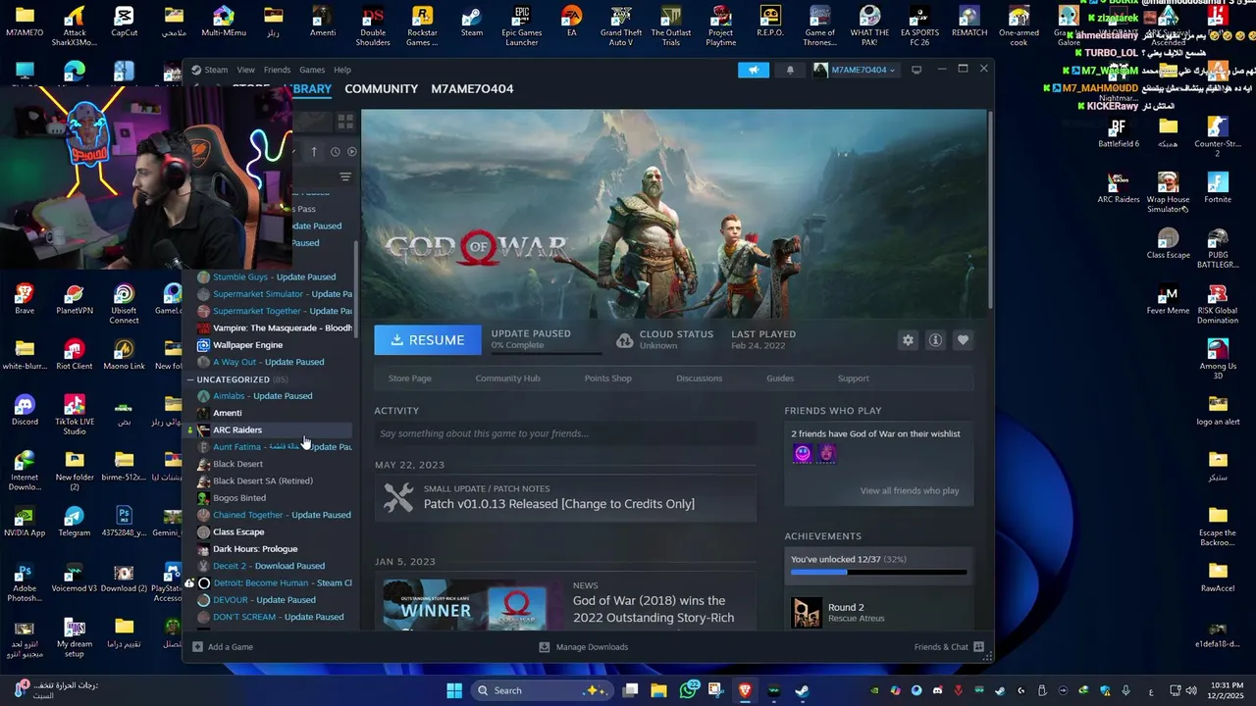
Task: Click the game page vertical scrollbar
Action: (988, 211)
